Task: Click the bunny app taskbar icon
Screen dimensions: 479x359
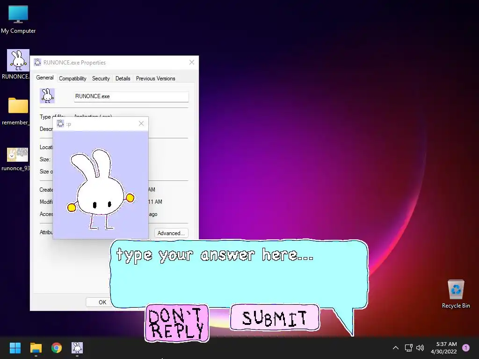Action: 77,348
